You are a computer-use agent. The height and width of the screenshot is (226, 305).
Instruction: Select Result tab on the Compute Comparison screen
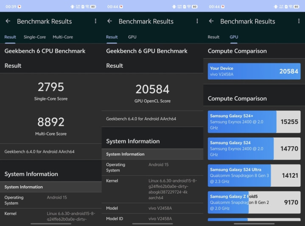(x=213, y=37)
